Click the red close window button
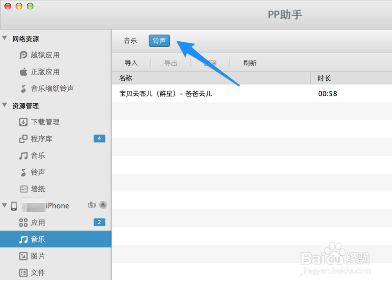Image resolution: width=392 pixels, height=284 pixels. point(8,6)
